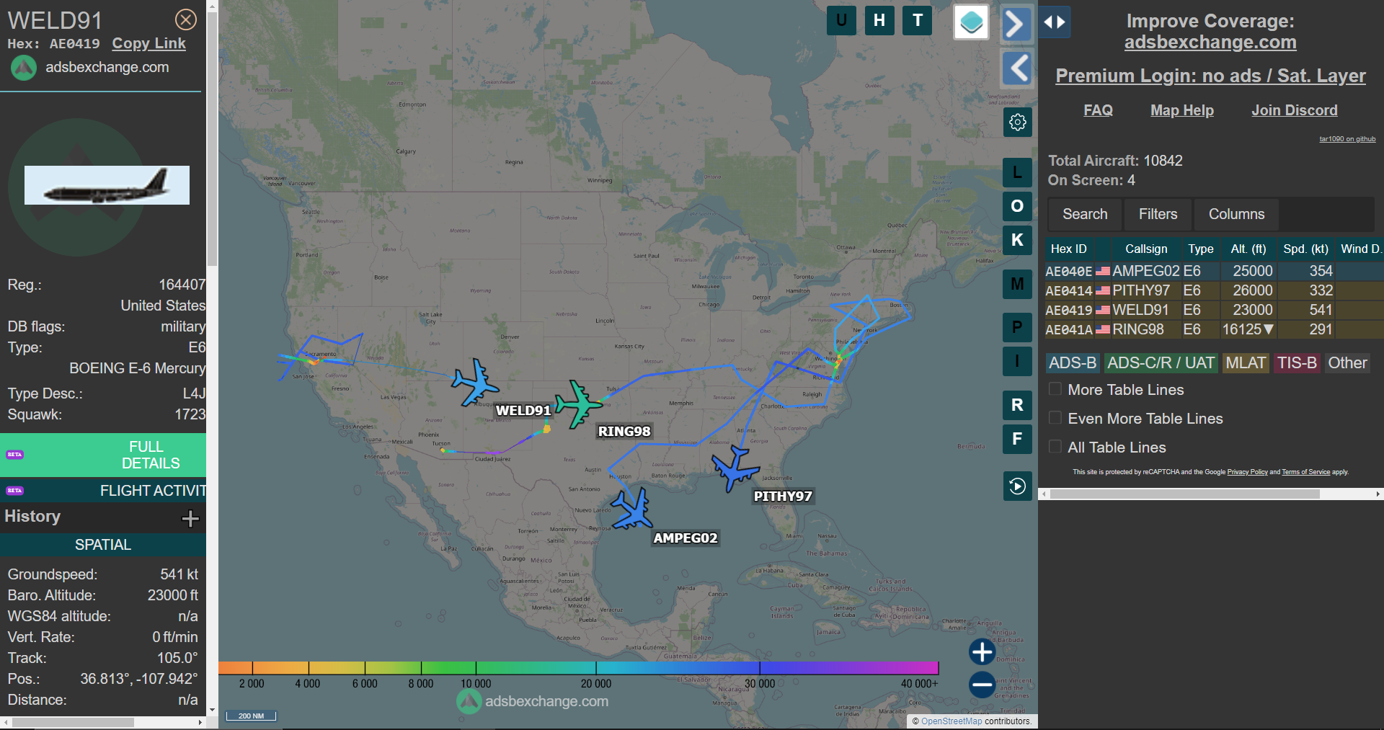This screenshot has height=730, width=1384.
Task: Sort table by Type column
Action: (1201, 249)
